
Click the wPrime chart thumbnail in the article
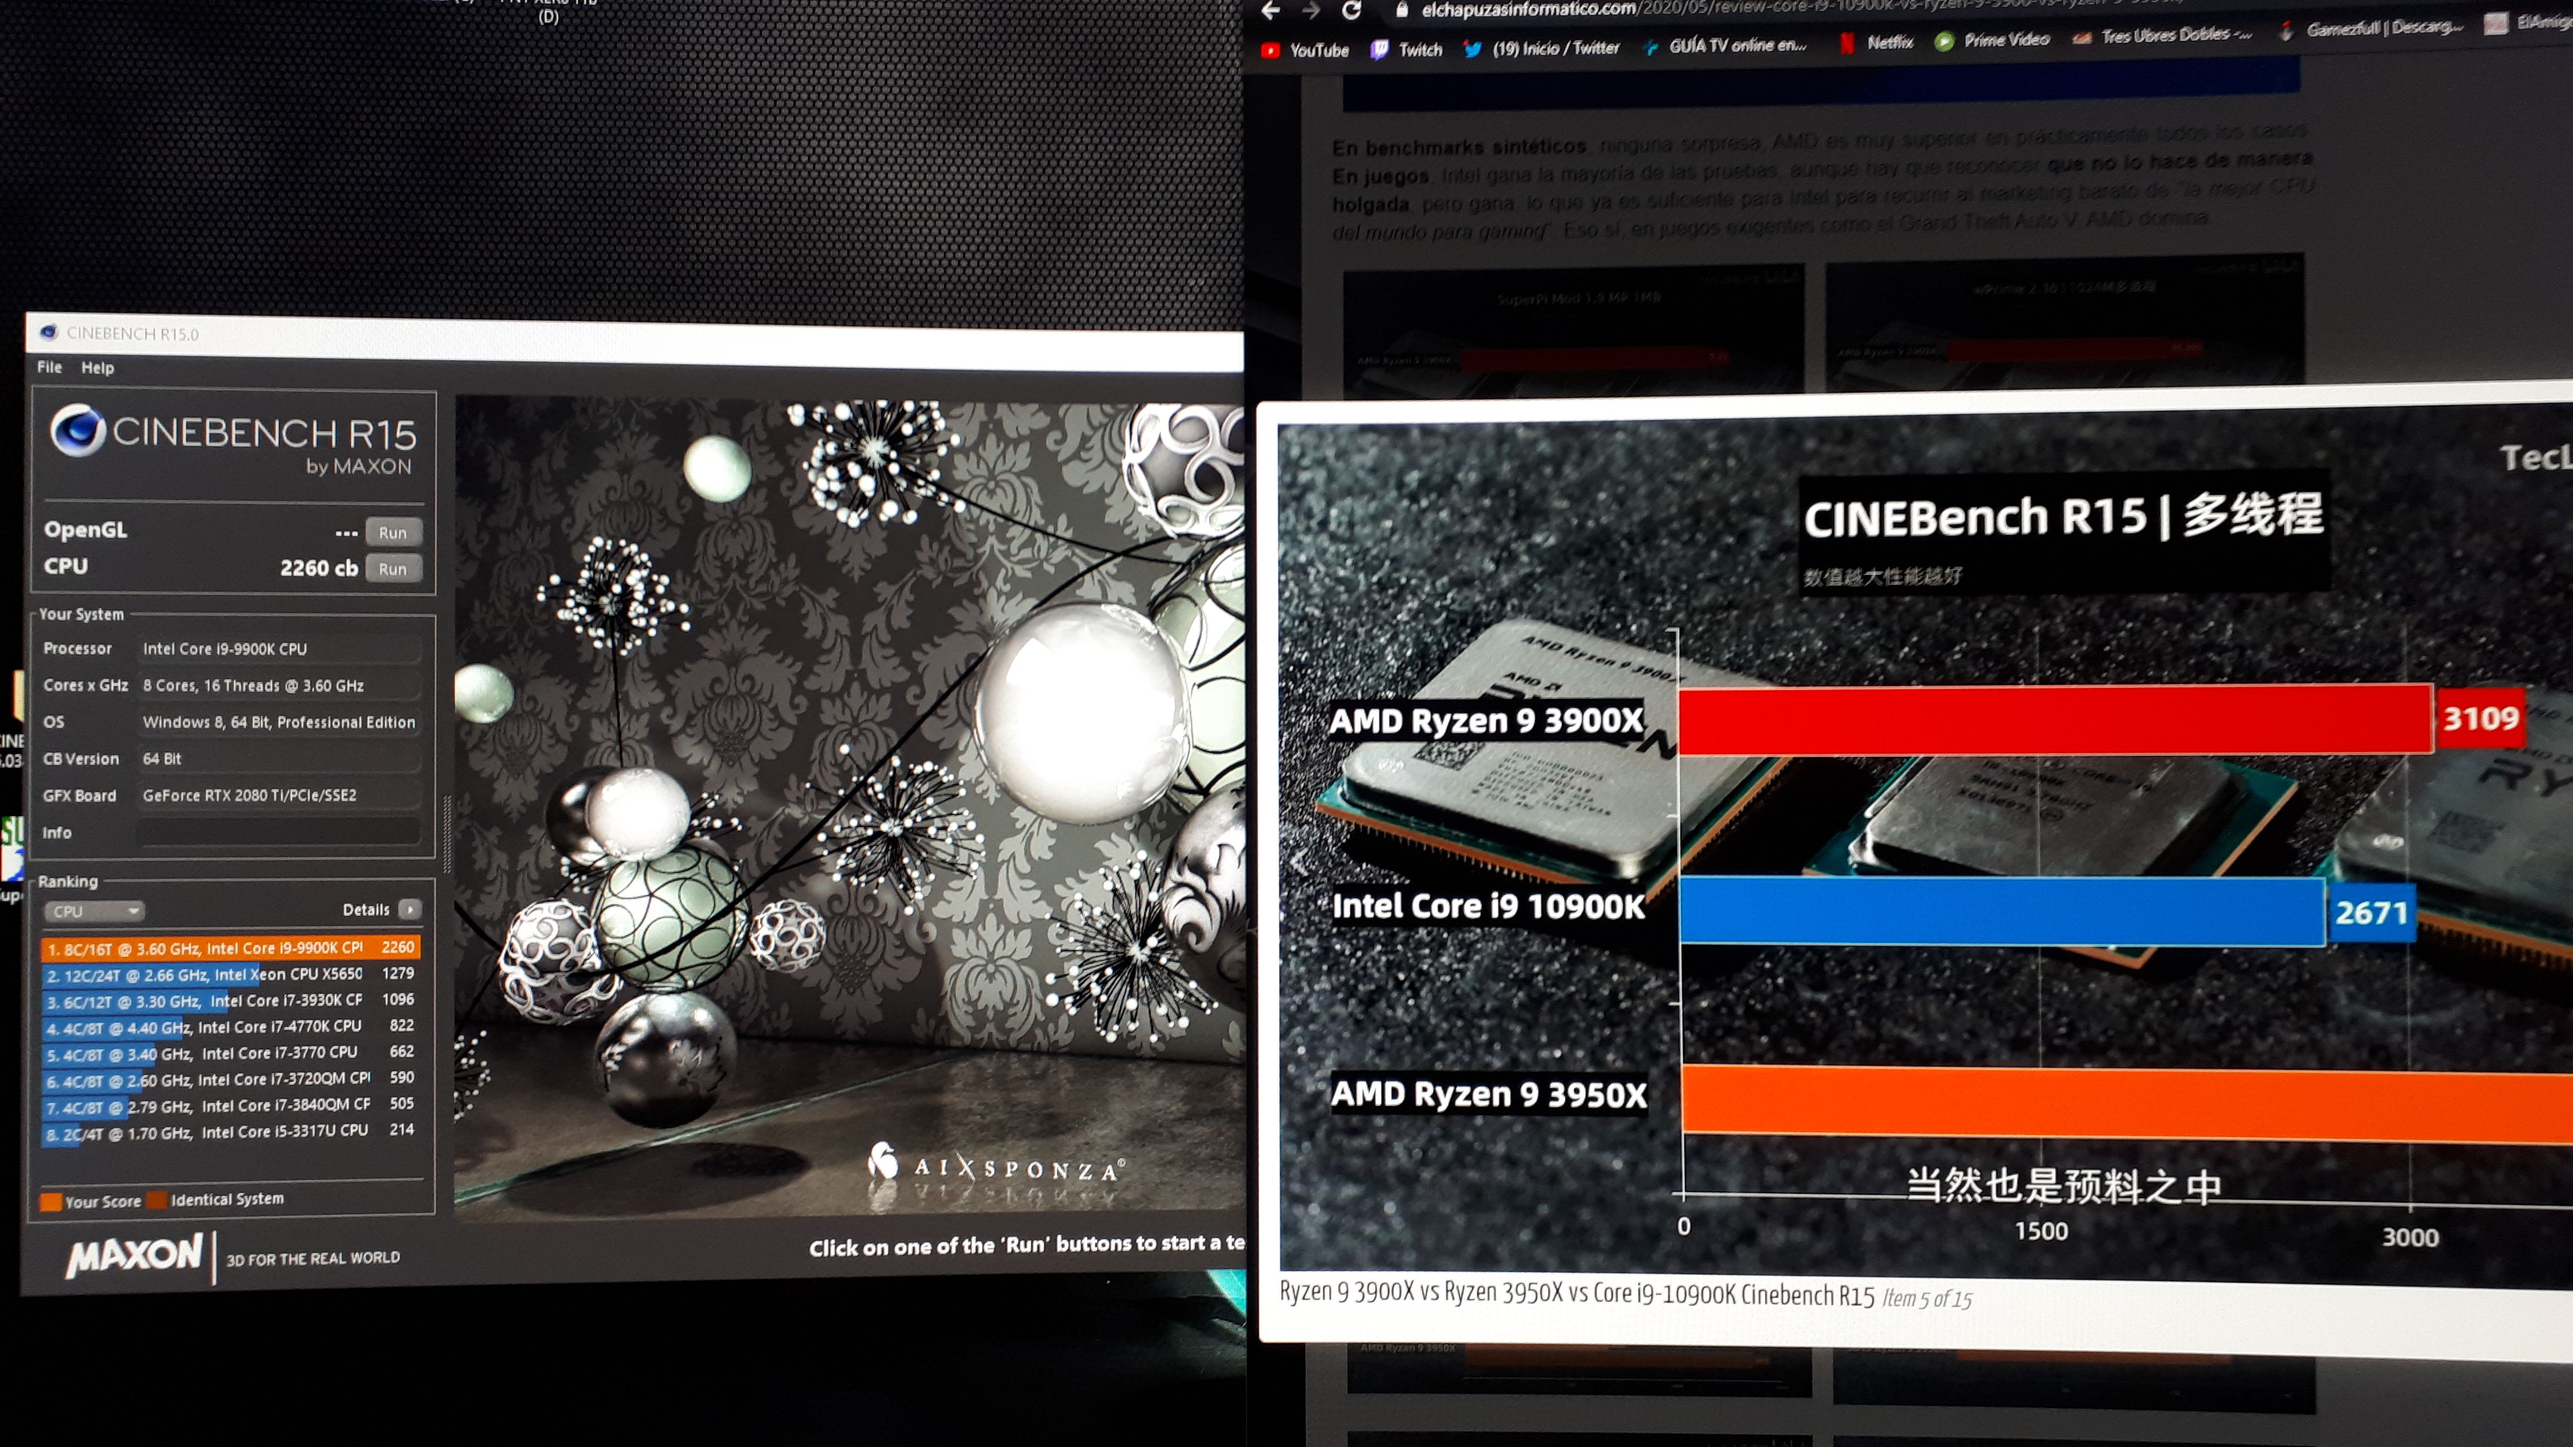[2064, 322]
